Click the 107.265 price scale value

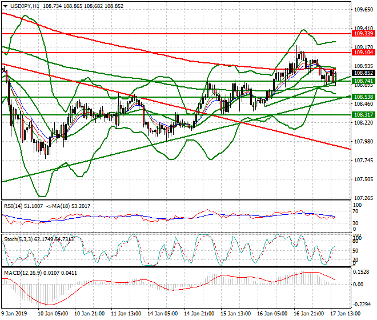click(363, 198)
